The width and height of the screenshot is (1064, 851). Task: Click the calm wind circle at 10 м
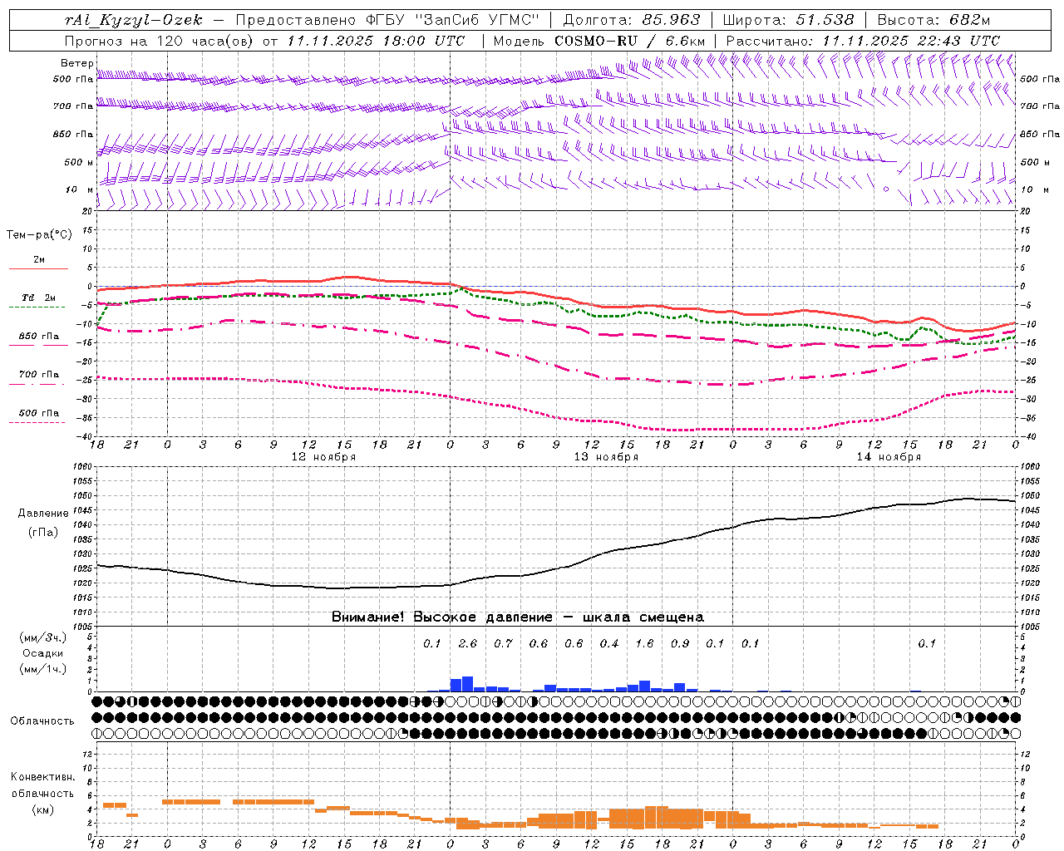[x=886, y=189]
